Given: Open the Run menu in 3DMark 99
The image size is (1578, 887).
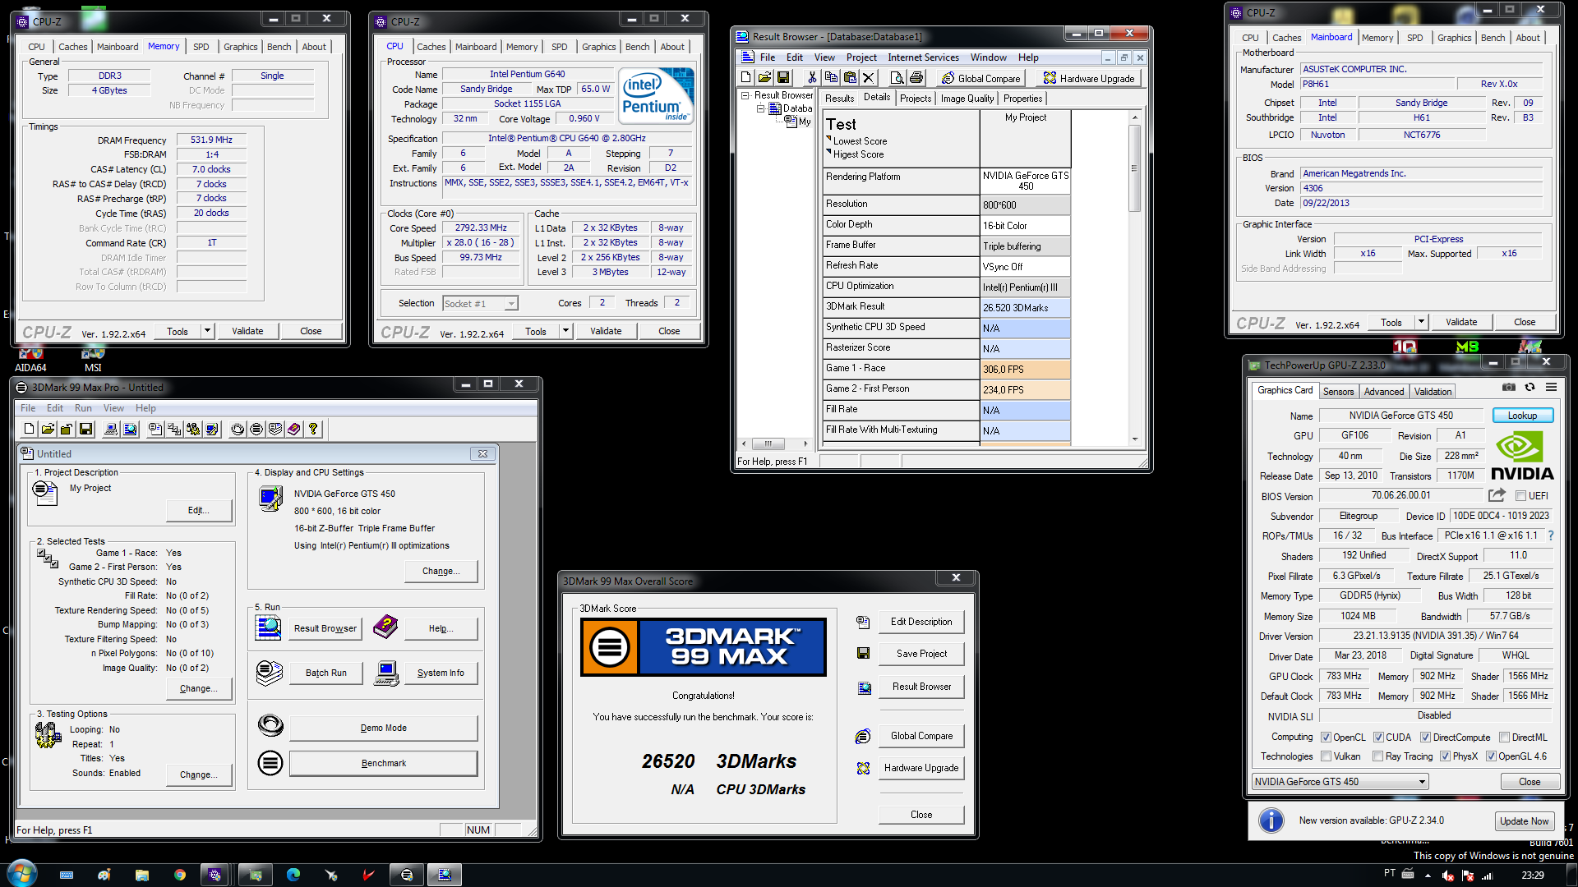Looking at the screenshot, I should tap(83, 408).
